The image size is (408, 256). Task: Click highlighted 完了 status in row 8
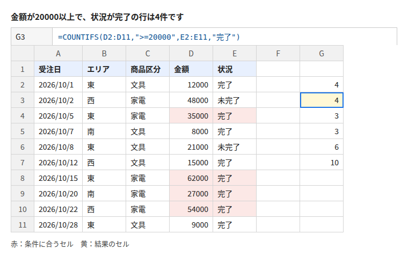coord(235,178)
